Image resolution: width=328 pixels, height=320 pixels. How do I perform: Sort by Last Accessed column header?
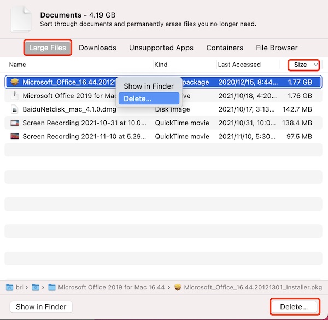click(x=239, y=65)
